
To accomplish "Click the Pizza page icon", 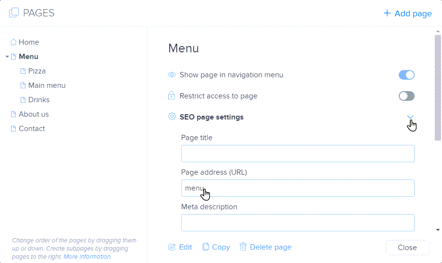I will pyautogui.click(x=23, y=71).
